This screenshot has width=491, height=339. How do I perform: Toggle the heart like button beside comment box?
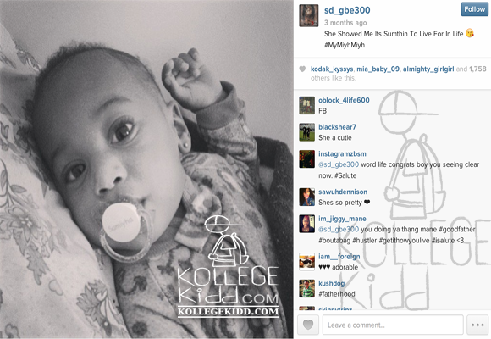[x=308, y=325]
